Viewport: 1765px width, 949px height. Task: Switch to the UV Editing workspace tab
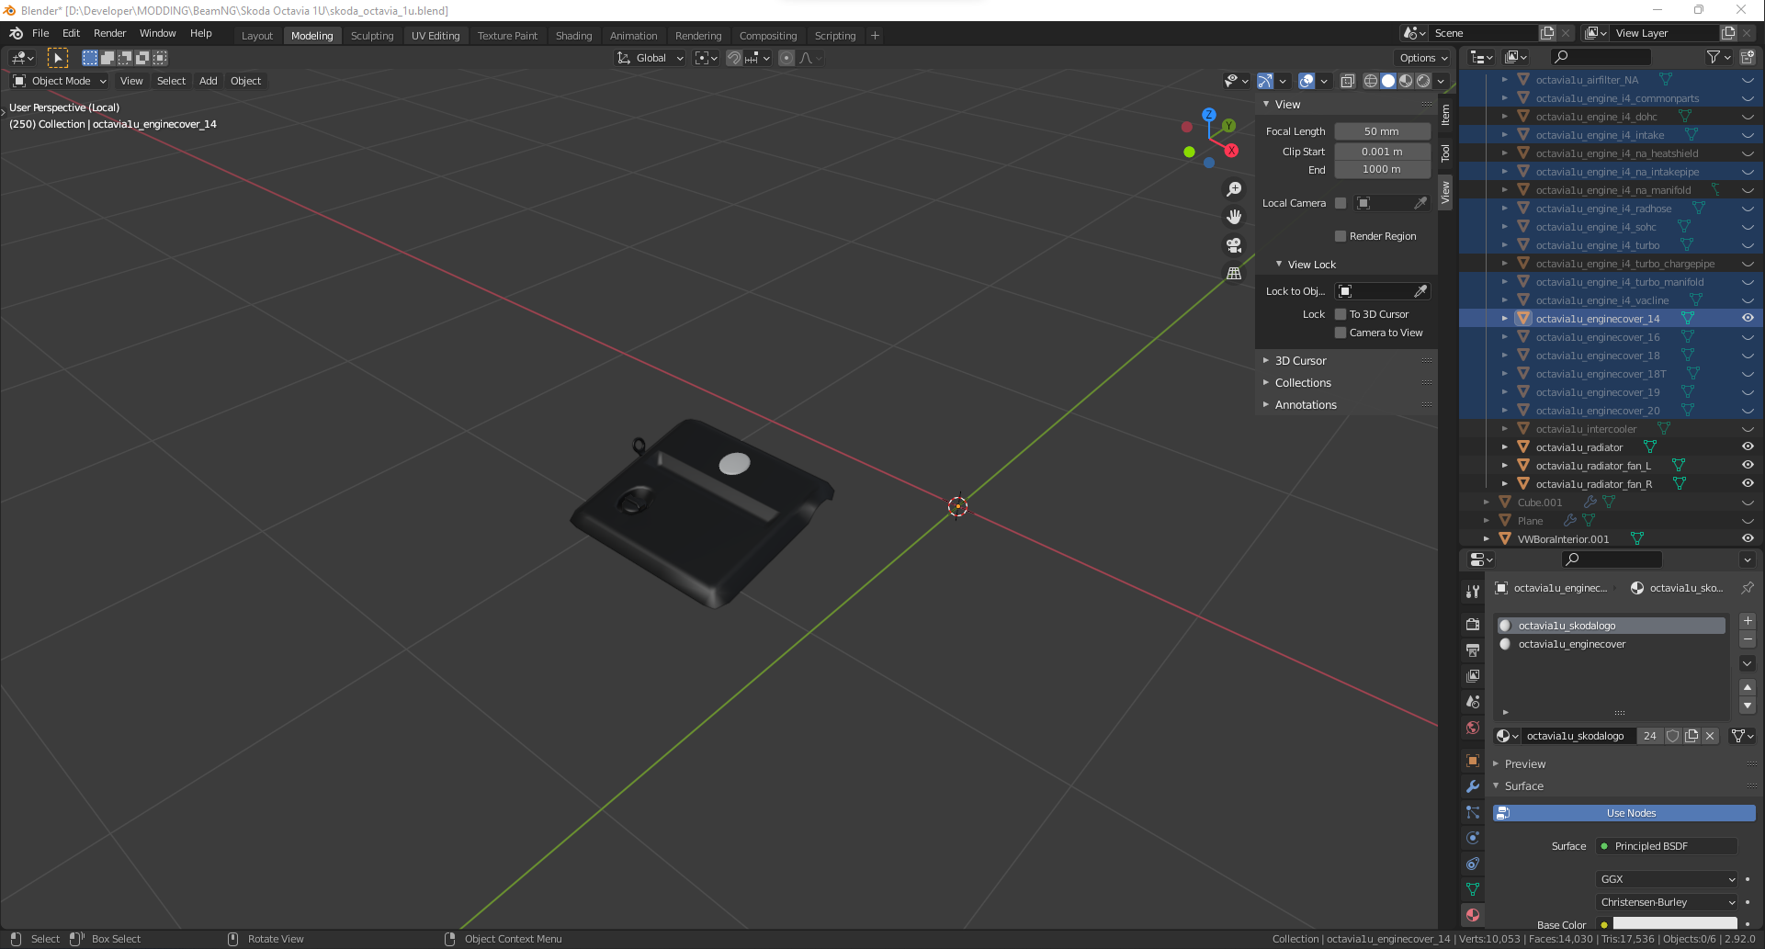436,36
